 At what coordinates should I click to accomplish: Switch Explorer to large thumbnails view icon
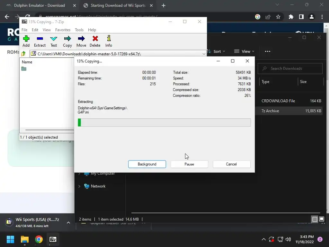(x=322, y=219)
